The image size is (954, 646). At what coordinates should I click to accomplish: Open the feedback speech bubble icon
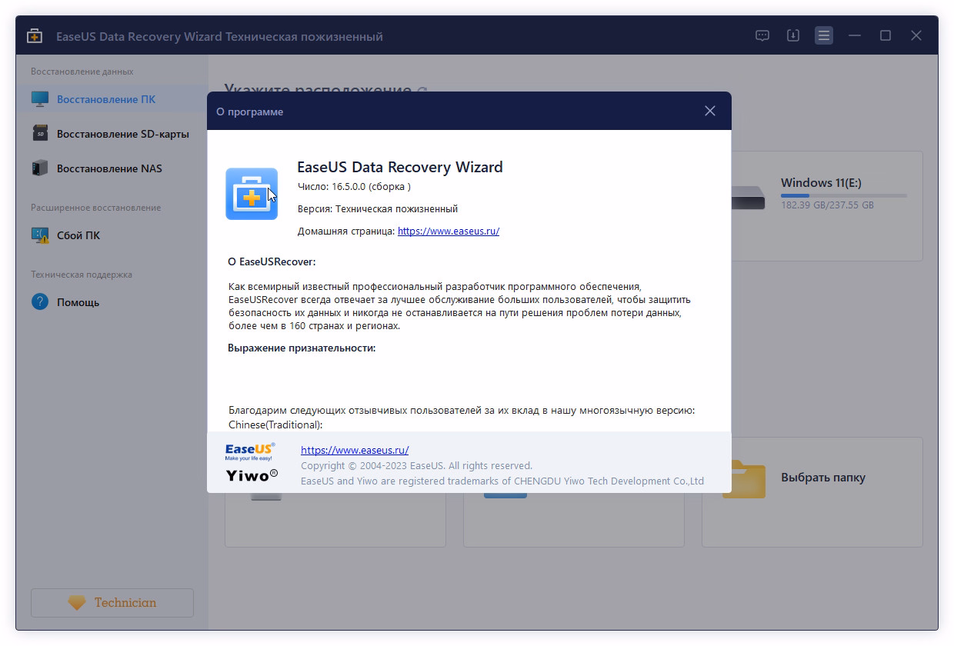pos(762,36)
